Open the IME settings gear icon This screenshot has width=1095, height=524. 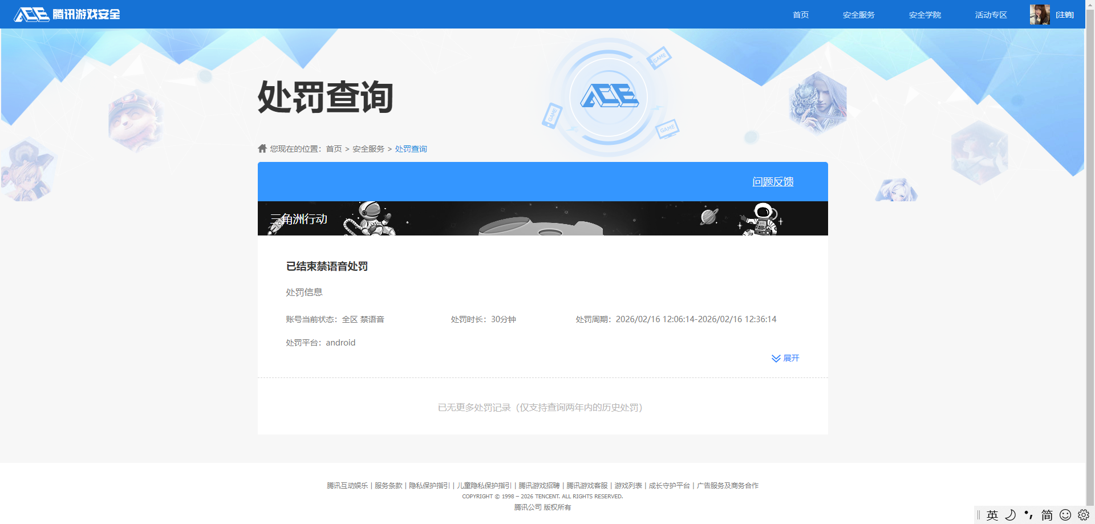[1084, 515]
